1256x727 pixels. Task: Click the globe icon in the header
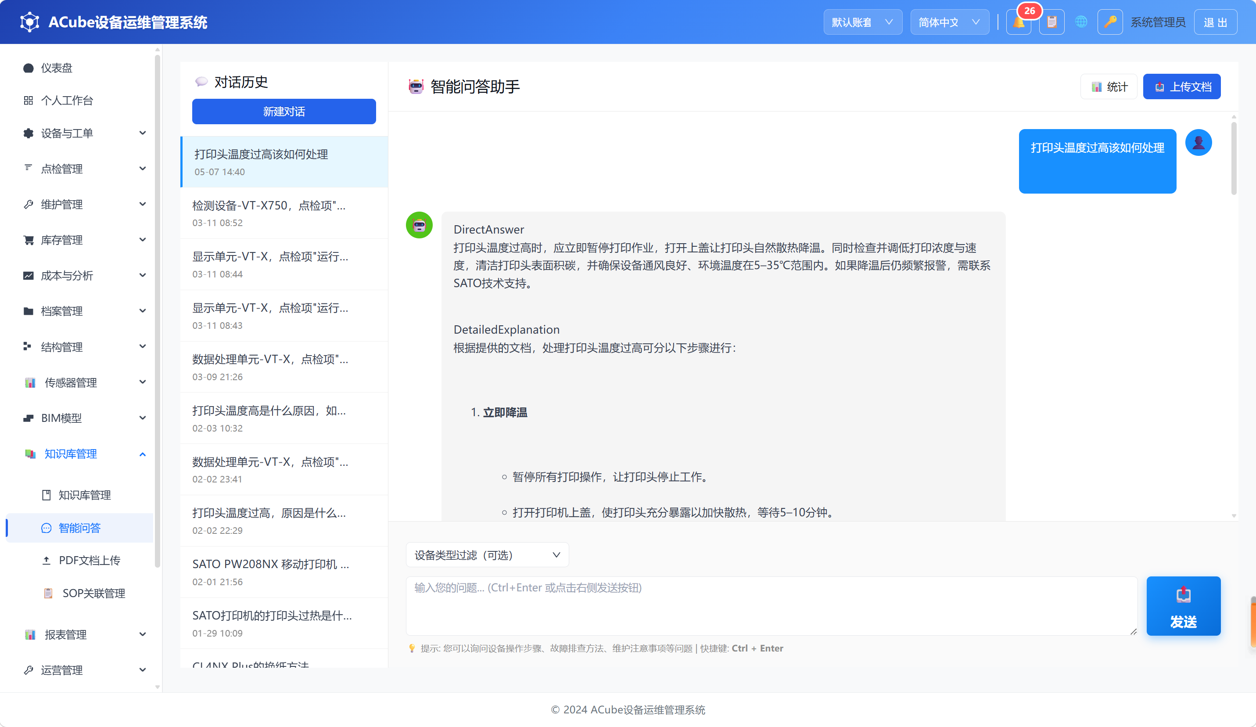(1080, 22)
